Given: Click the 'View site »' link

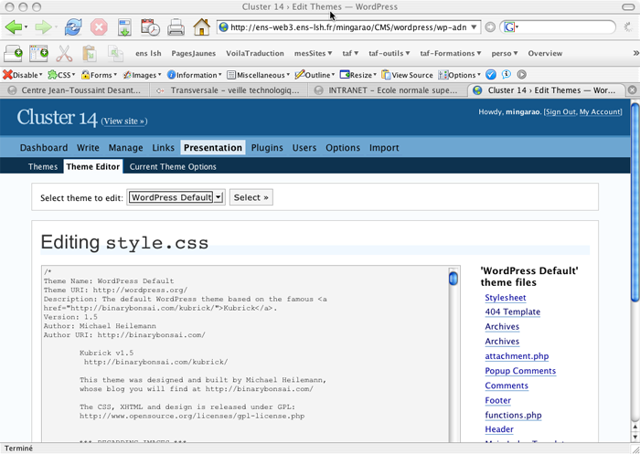Looking at the screenshot, I should pos(124,121).
